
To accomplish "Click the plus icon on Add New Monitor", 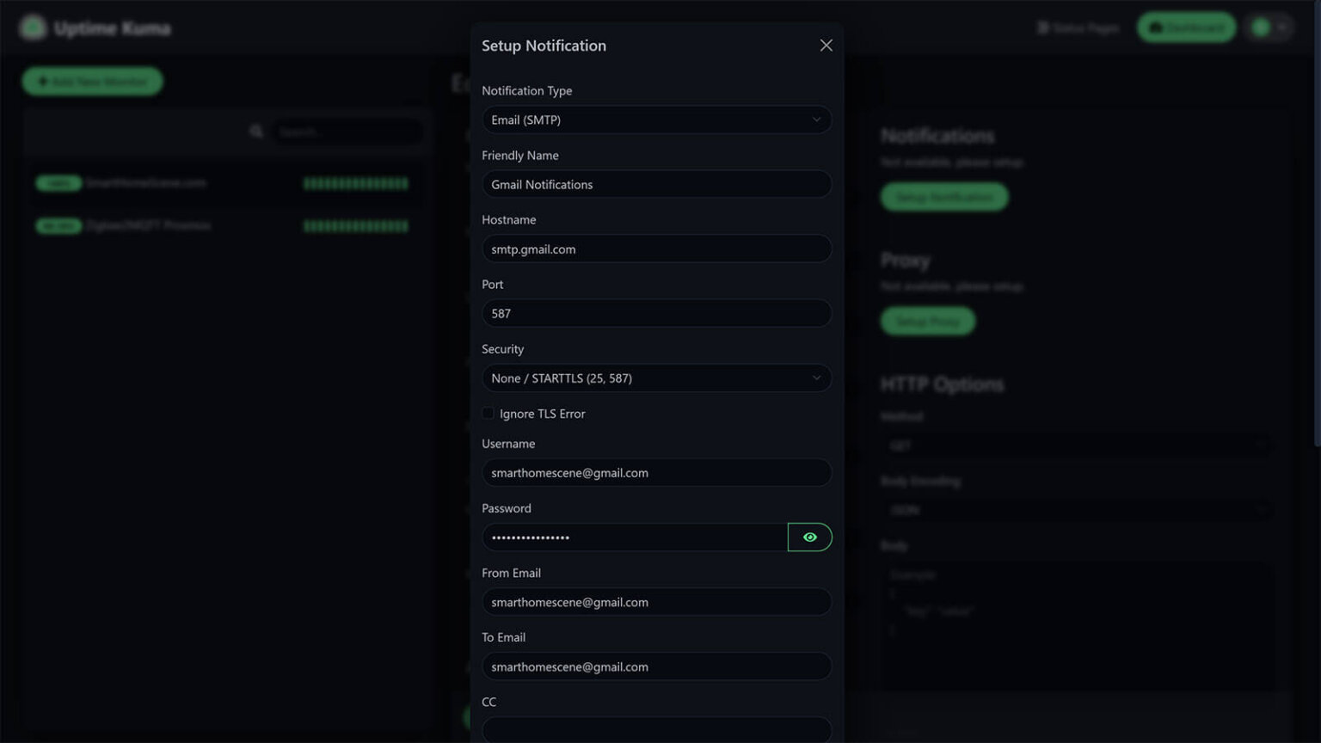I will pos(43,81).
